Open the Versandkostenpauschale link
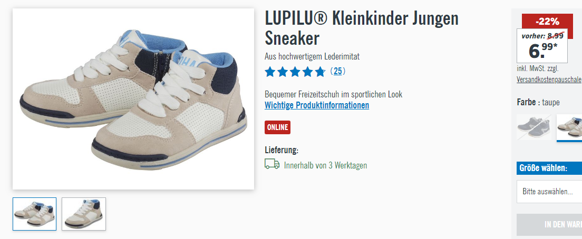The width and height of the screenshot is (582, 239). (x=549, y=79)
